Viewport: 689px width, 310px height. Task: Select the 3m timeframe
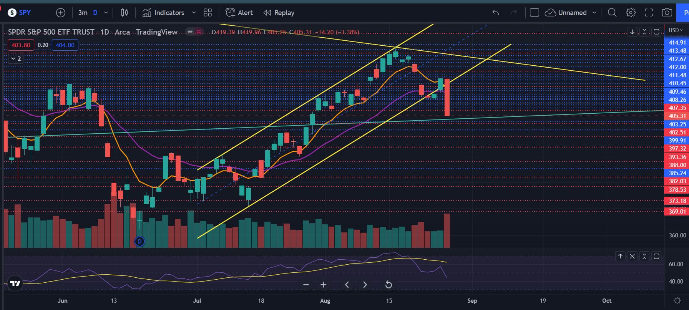[x=83, y=13]
